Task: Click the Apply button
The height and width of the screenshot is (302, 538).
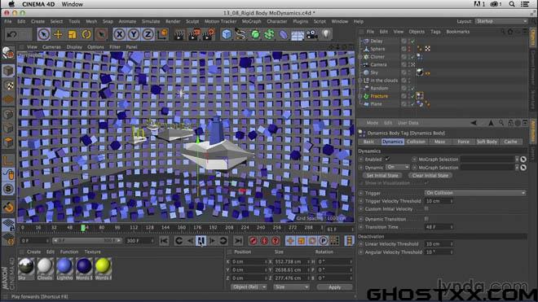Action: tap(334, 287)
